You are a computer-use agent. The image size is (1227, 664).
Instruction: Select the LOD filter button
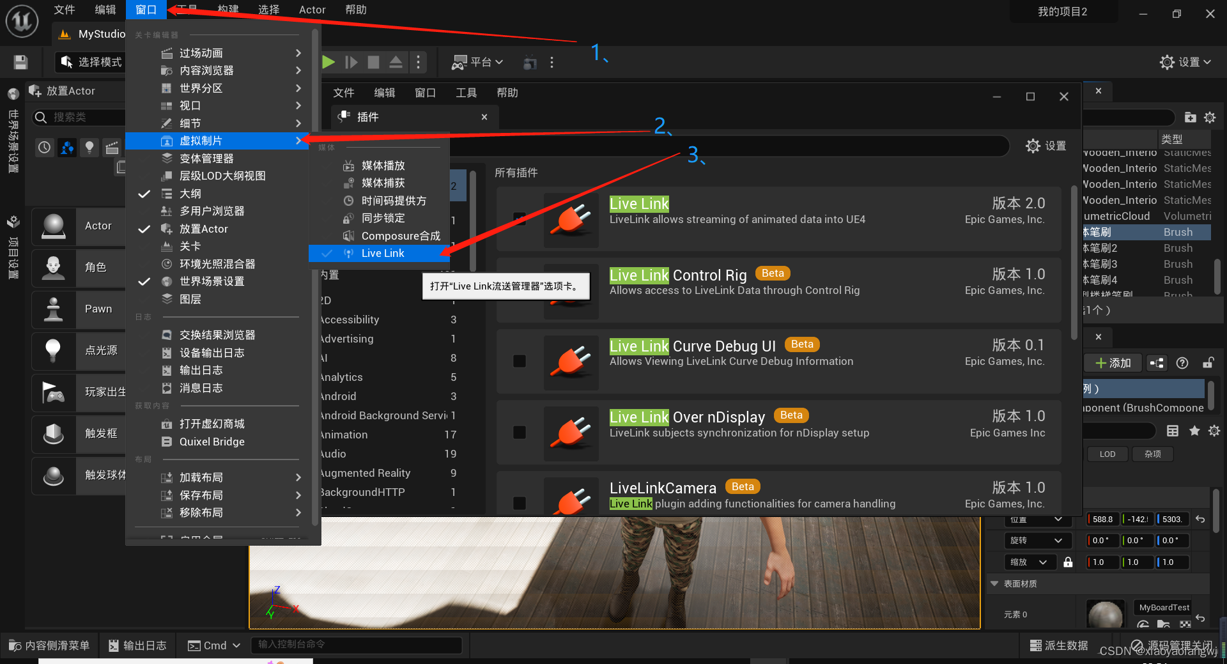coord(1107,454)
